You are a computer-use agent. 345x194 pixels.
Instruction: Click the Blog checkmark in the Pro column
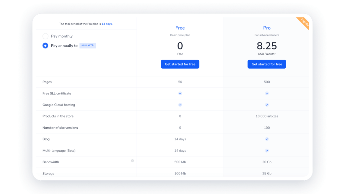pos(267,139)
